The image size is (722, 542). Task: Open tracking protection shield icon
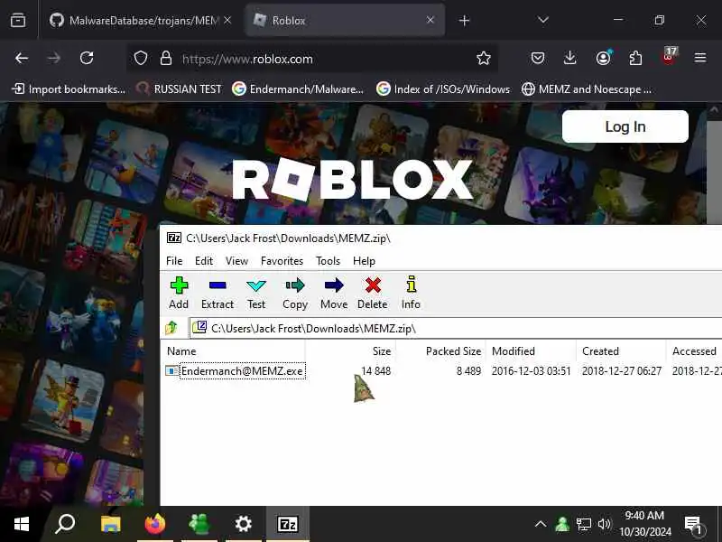pyautogui.click(x=141, y=59)
